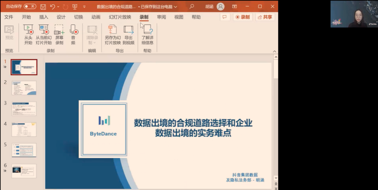Switch to the 插入 ribbon tab
This screenshot has width=378, height=190.
pos(44,17)
